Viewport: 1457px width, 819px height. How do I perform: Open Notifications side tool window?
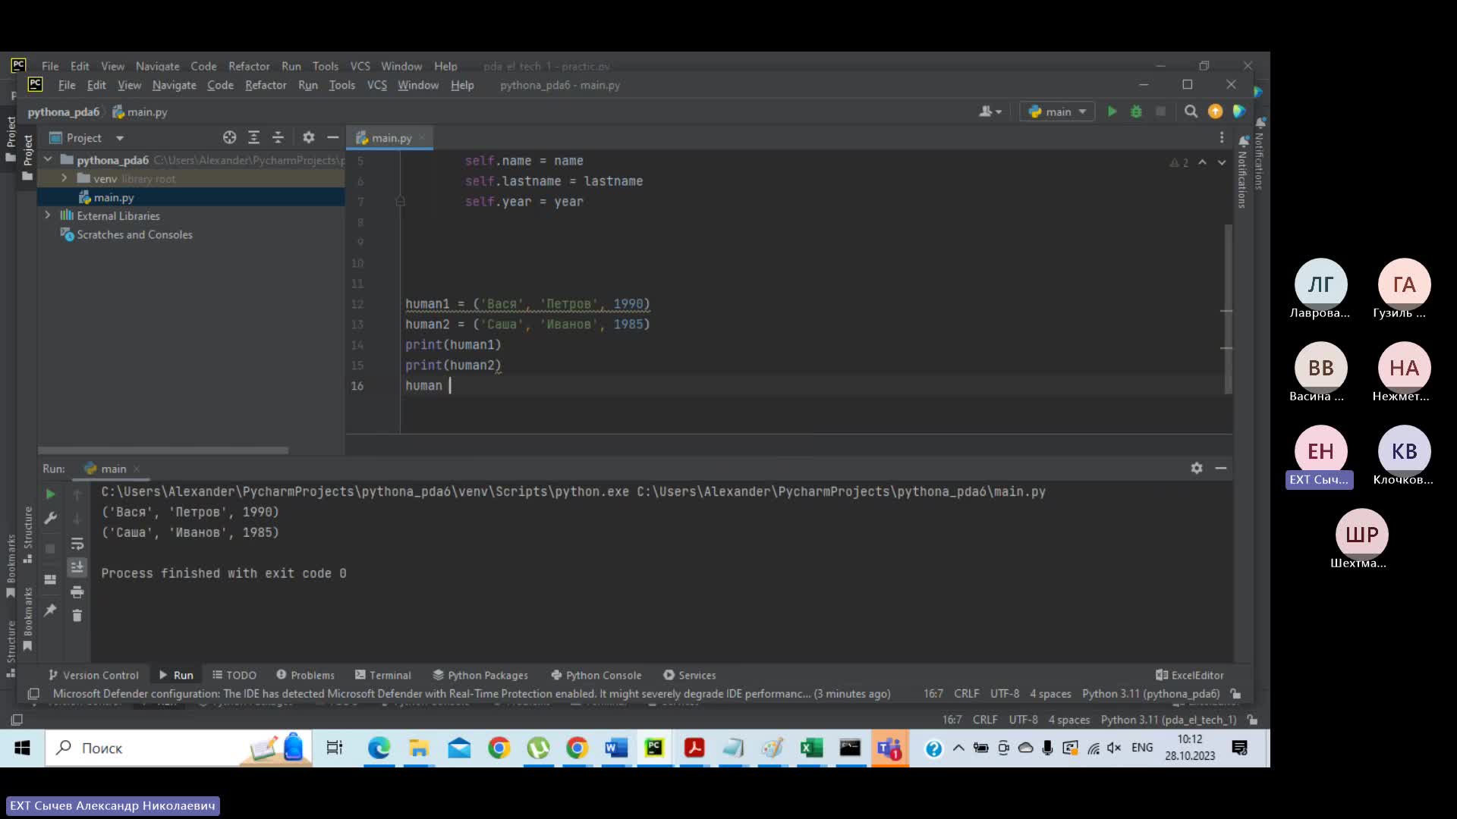(1243, 173)
